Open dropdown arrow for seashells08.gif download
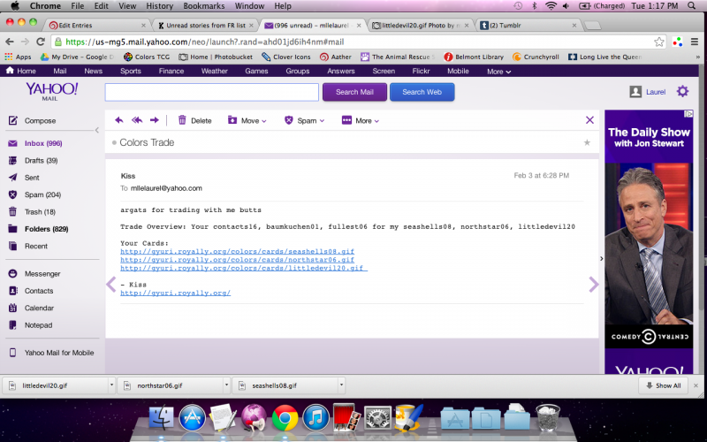This screenshot has height=442, width=707. point(341,385)
